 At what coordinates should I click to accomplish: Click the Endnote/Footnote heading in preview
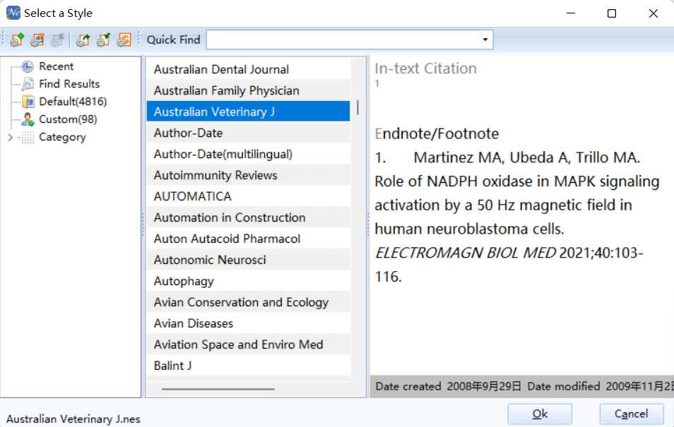437,133
